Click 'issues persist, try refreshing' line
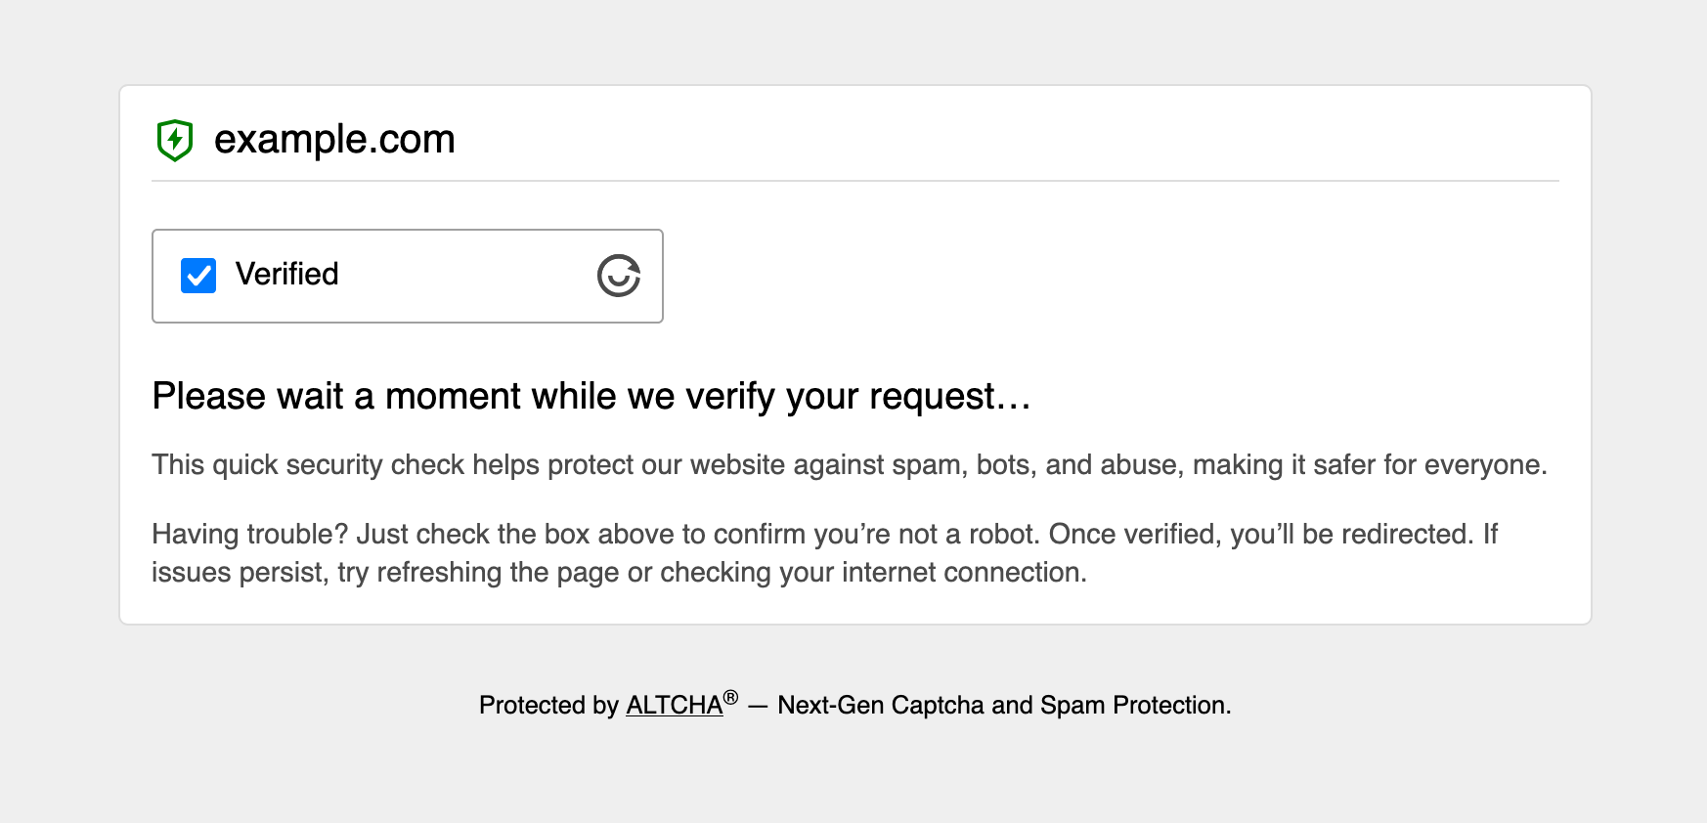 pos(328,573)
